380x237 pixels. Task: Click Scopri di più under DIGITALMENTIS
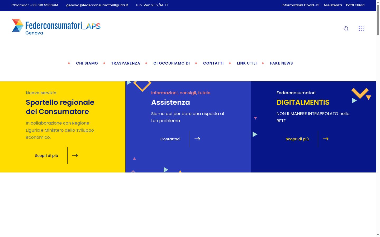pos(297,139)
